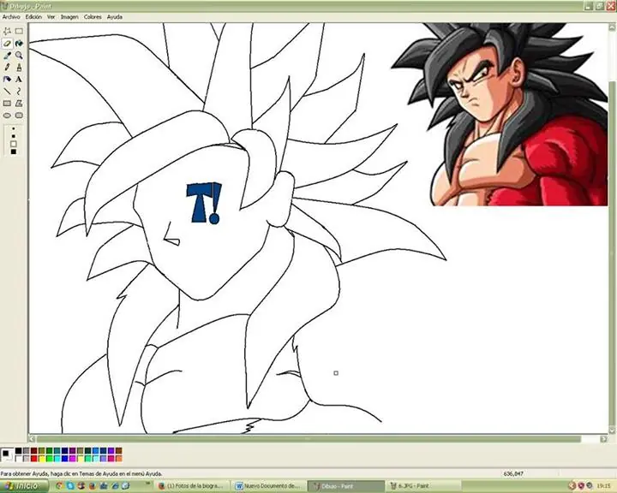617x493 pixels.
Task: Choose the Pencil tool
Action: coord(7,68)
